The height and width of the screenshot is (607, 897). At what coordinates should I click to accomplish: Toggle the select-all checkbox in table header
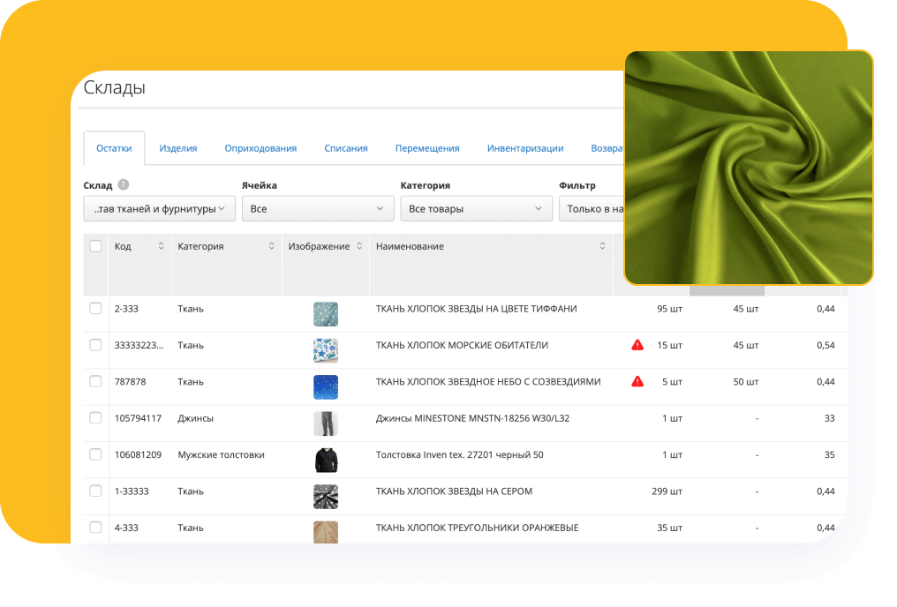[x=95, y=246]
